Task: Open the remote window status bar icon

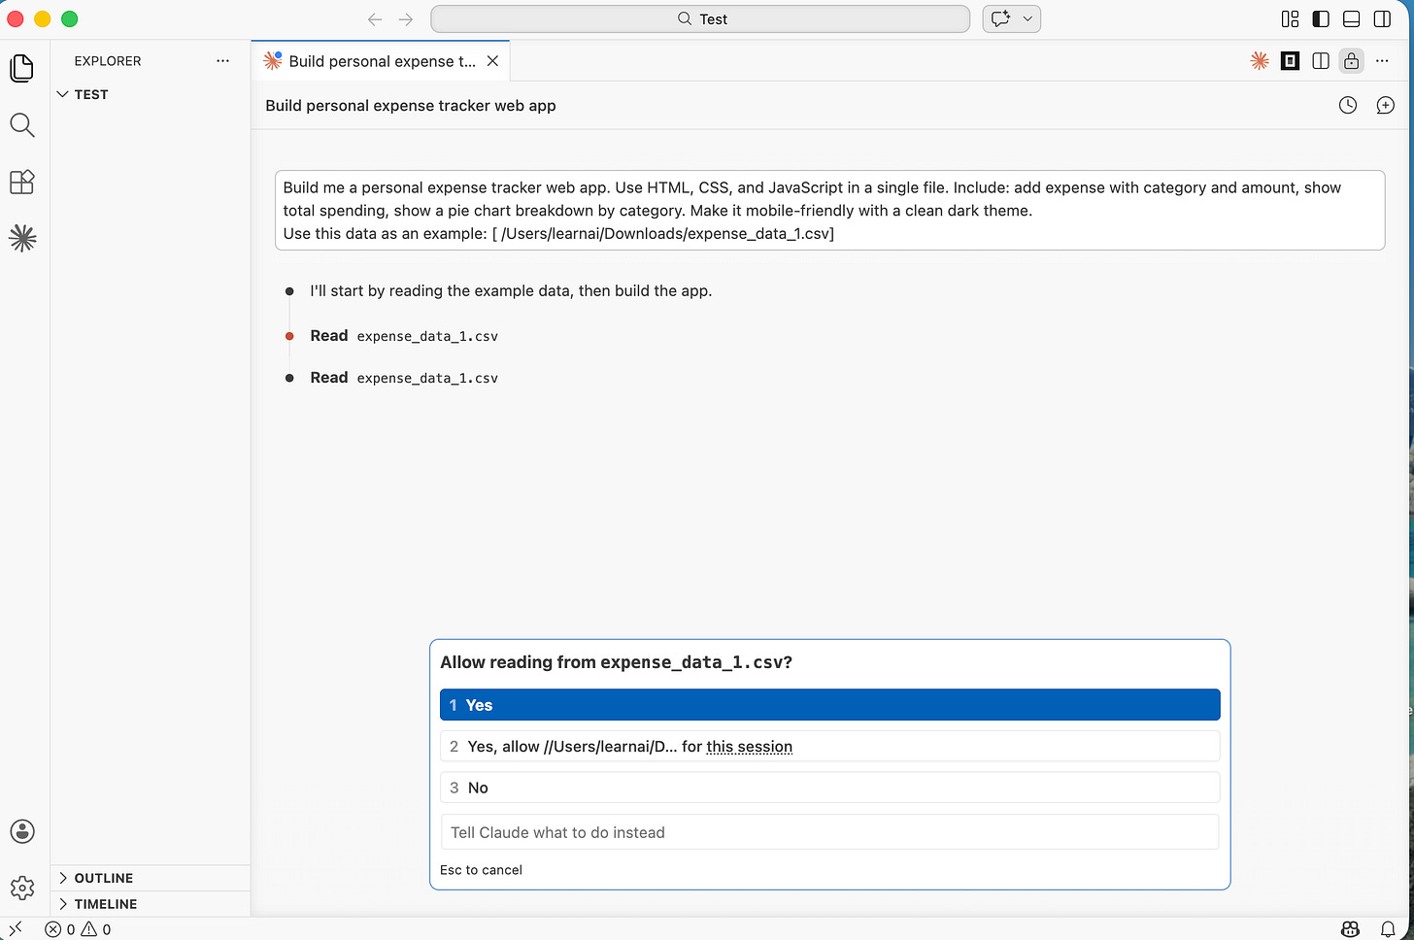Action: [16, 929]
